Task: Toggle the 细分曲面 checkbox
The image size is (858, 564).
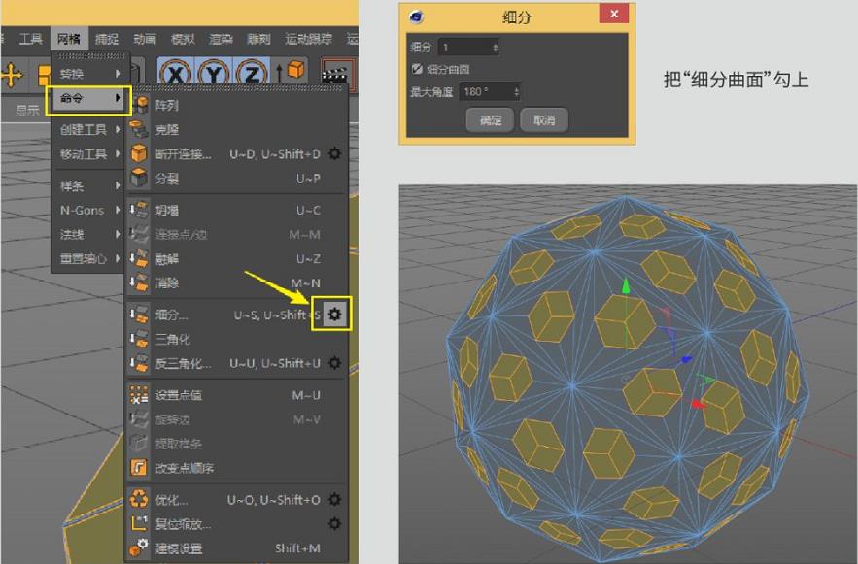Action: [x=418, y=68]
